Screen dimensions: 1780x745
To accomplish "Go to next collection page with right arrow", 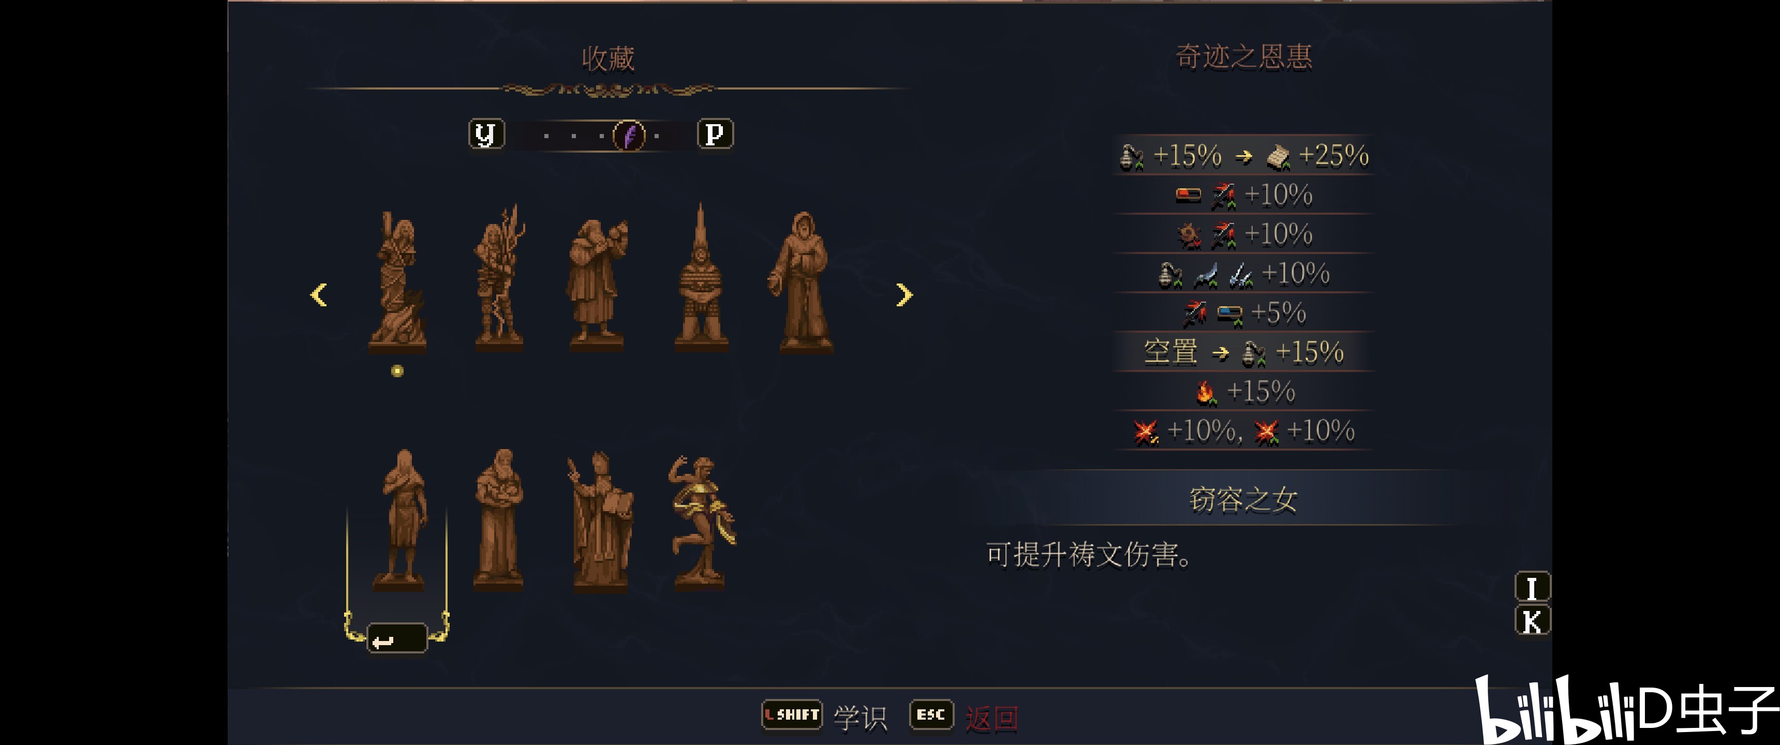I will point(904,295).
